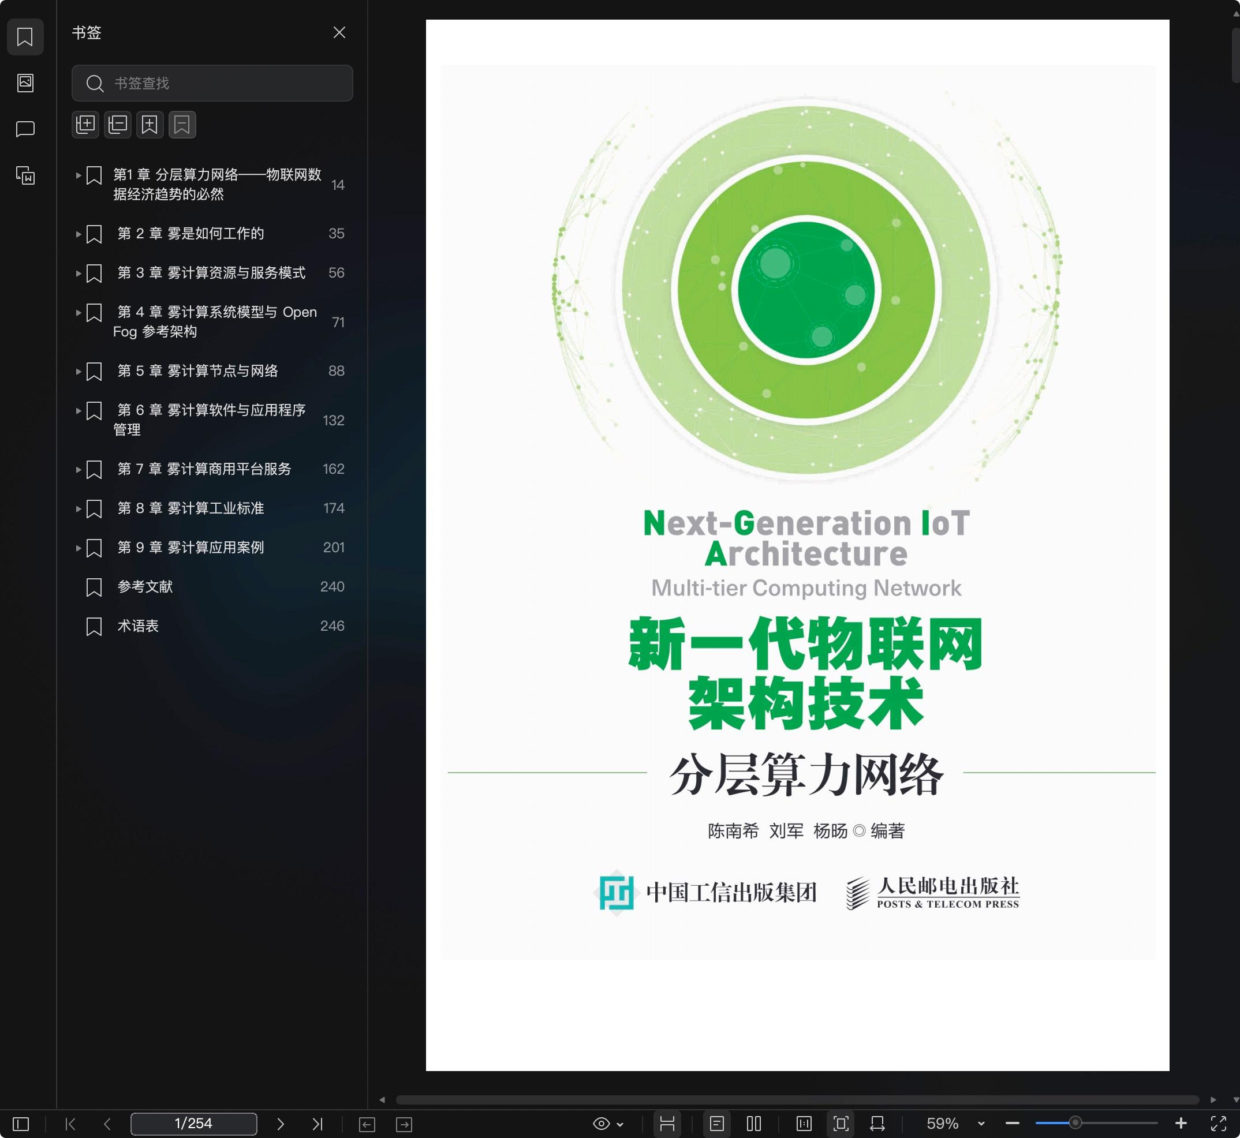Select single page view
This screenshot has height=1138, width=1240.
[x=716, y=1124]
